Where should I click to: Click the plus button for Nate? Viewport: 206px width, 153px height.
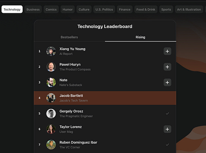point(167,82)
